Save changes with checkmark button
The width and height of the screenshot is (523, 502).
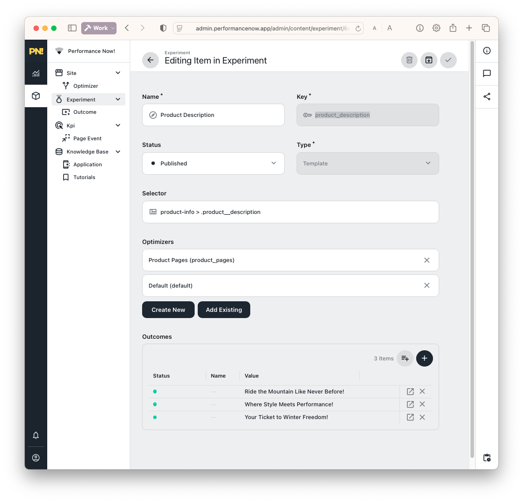click(x=448, y=60)
